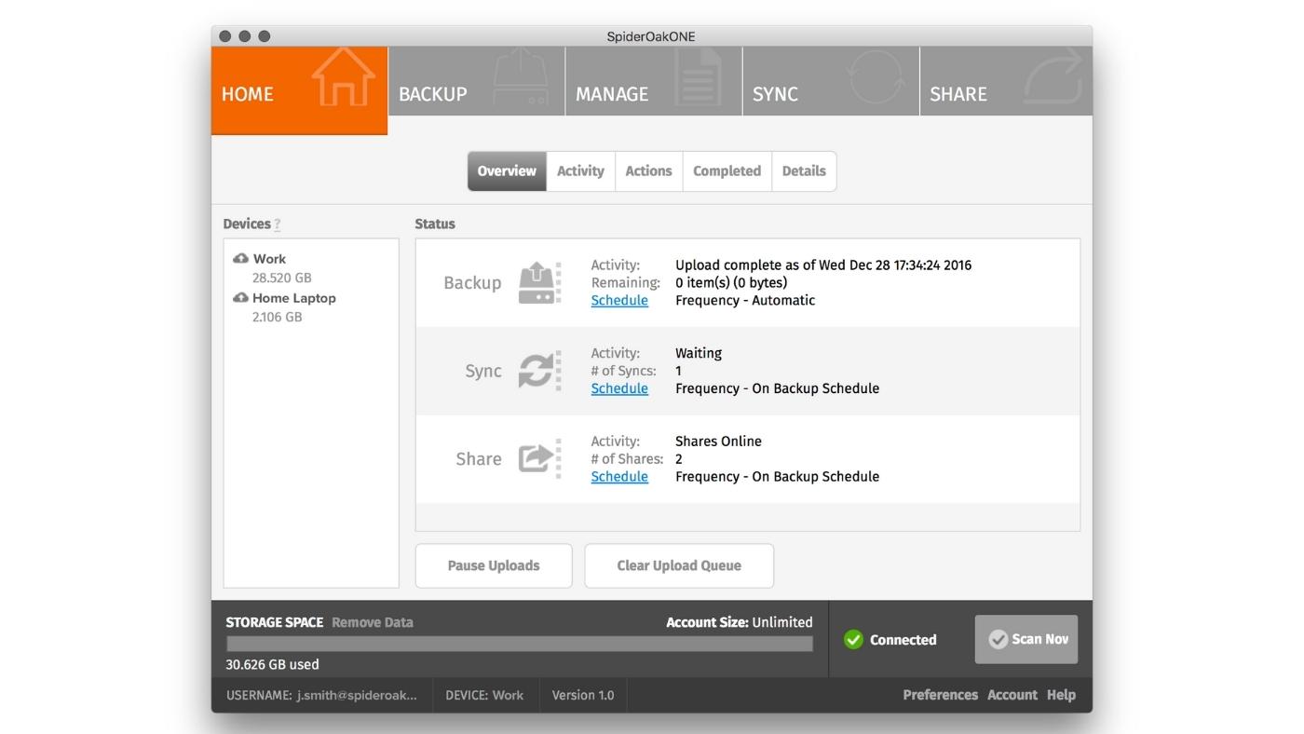Click the Pause Uploads button
The image size is (1304, 734).
tap(494, 565)
